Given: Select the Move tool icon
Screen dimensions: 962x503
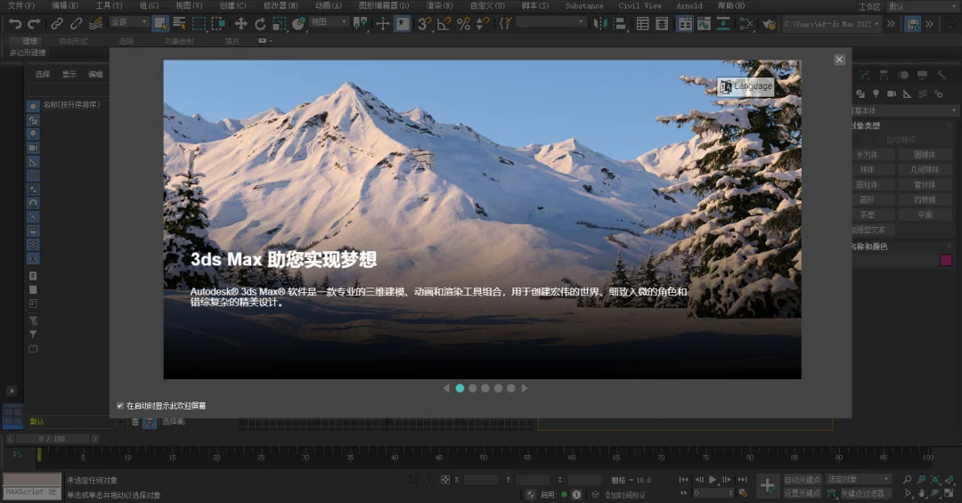Looking at the screenshot, I should click(x=240, y=24).
